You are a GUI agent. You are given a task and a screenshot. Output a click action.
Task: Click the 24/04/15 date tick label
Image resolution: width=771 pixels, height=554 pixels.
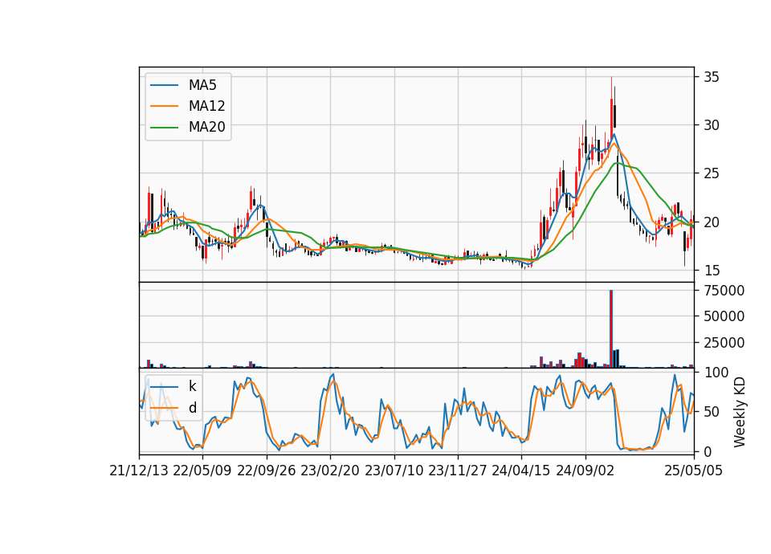tap(521, 470)
